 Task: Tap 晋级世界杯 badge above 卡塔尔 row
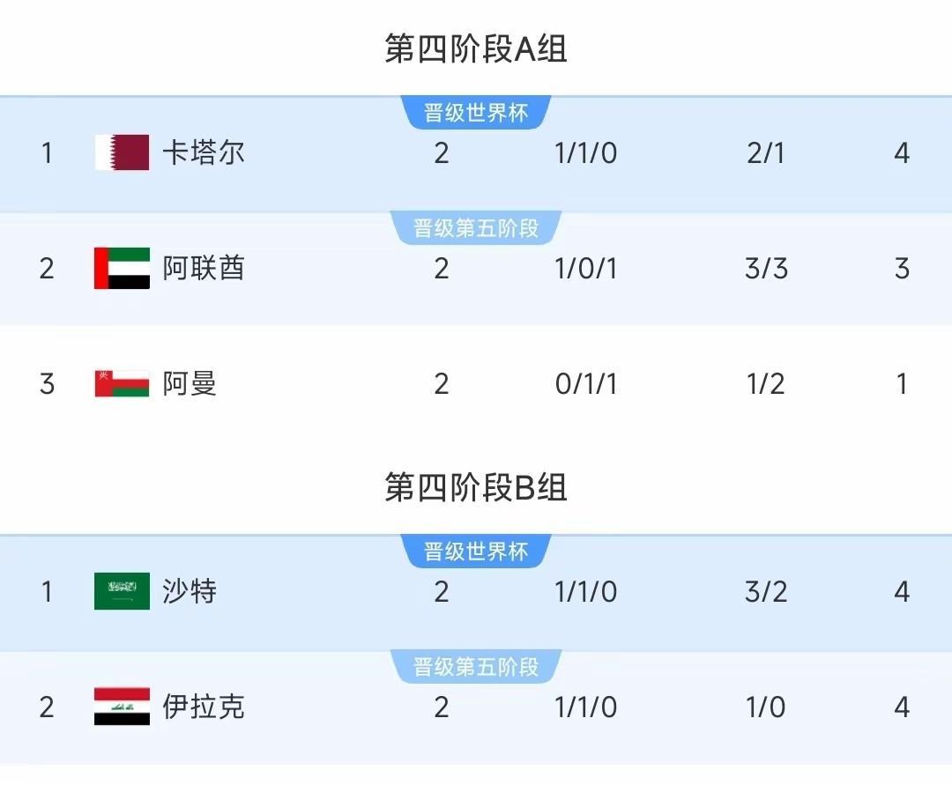[x=476, y=113]
